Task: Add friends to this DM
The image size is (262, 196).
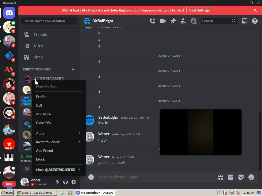Action: coord(183,21)
